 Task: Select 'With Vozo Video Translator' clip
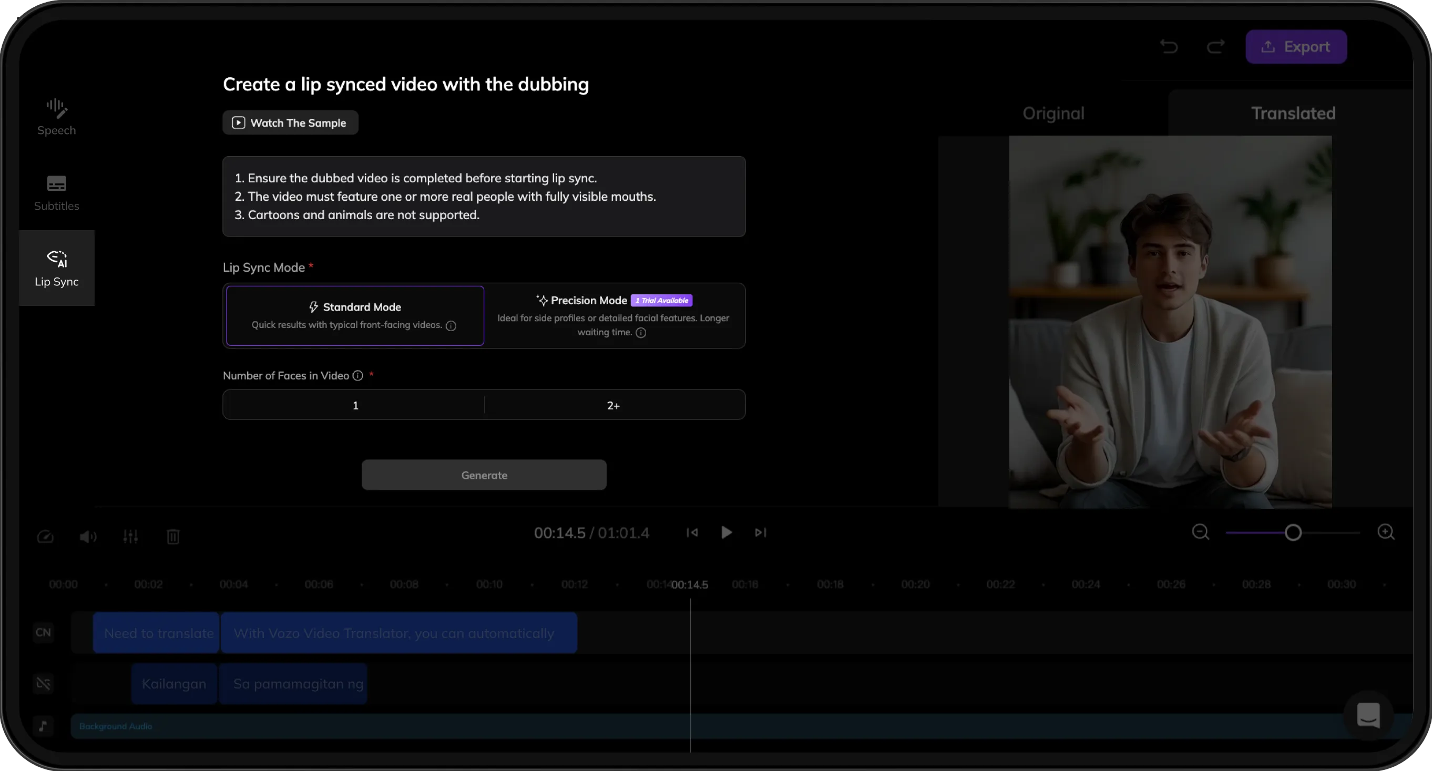399,633
